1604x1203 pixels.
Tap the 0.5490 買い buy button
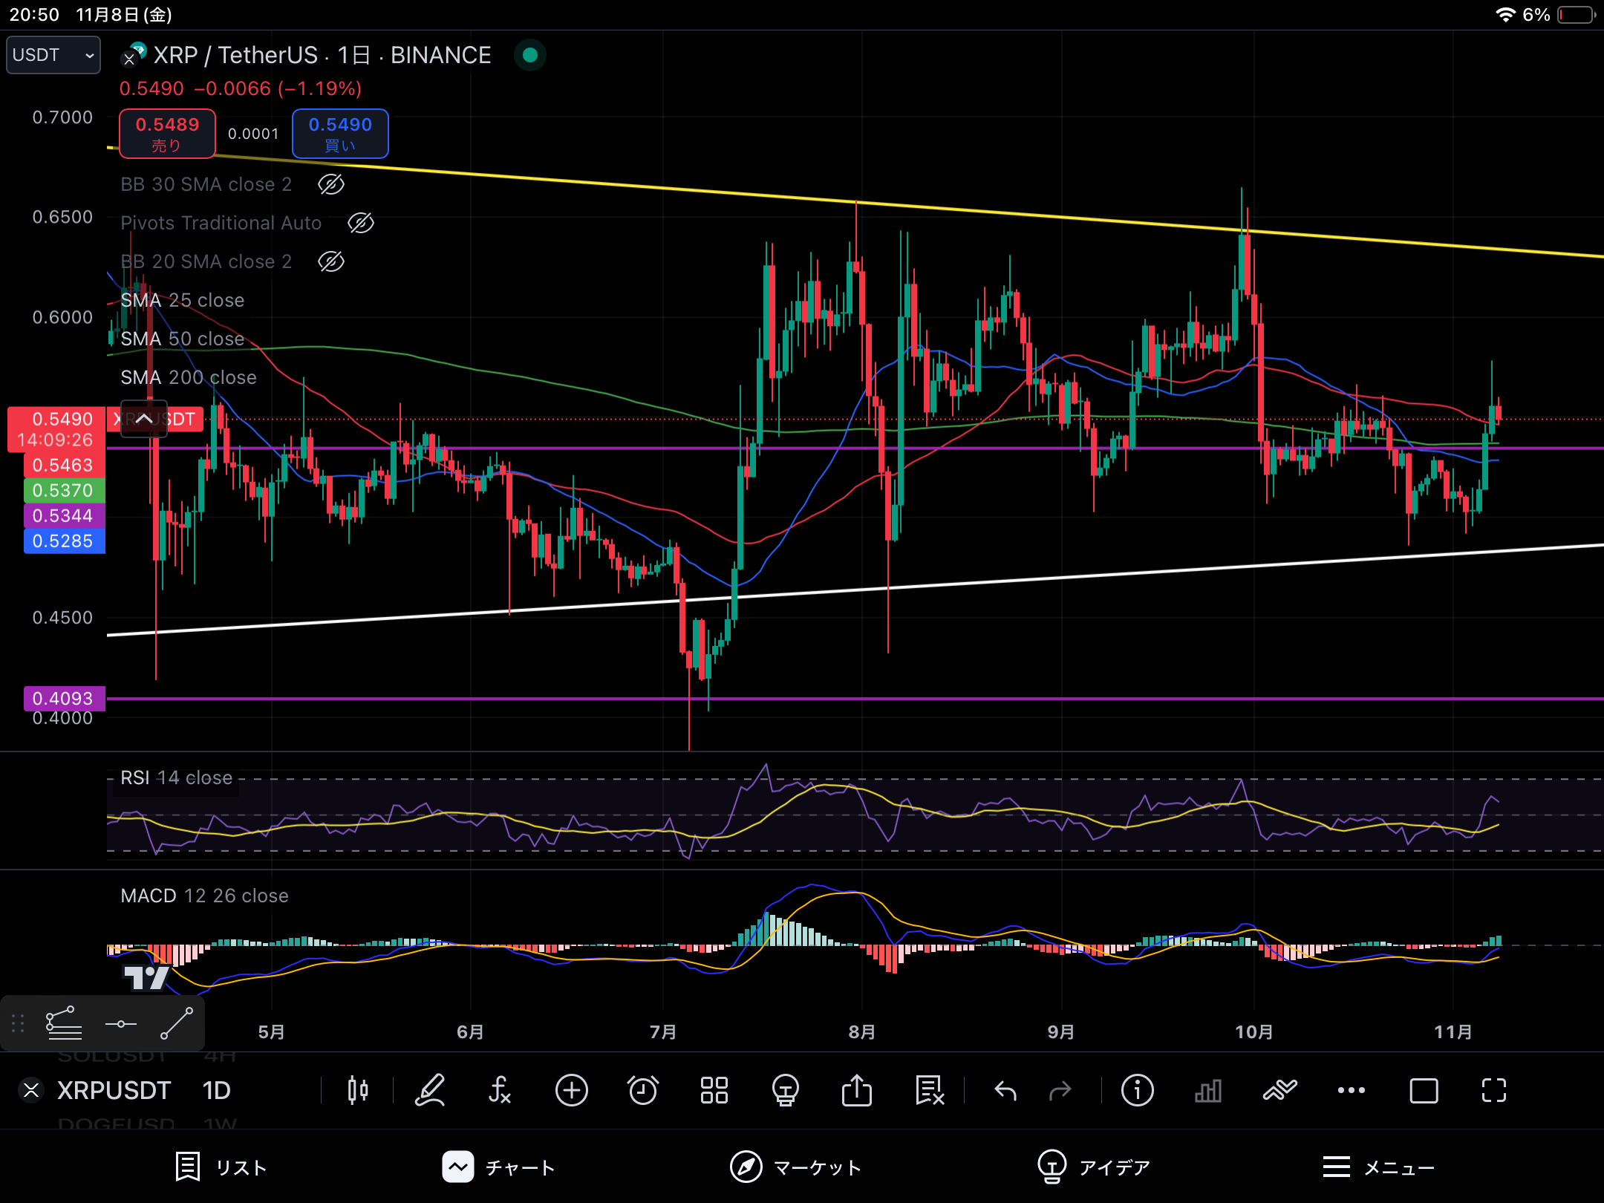(340, 134)
